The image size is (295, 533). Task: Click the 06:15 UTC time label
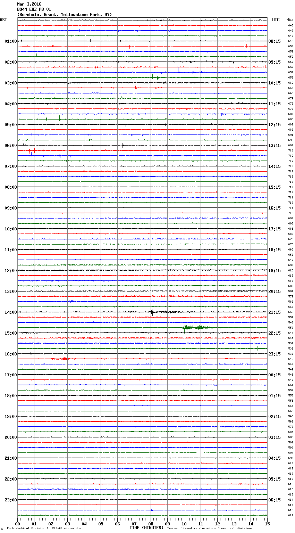(x=275, y=500)
